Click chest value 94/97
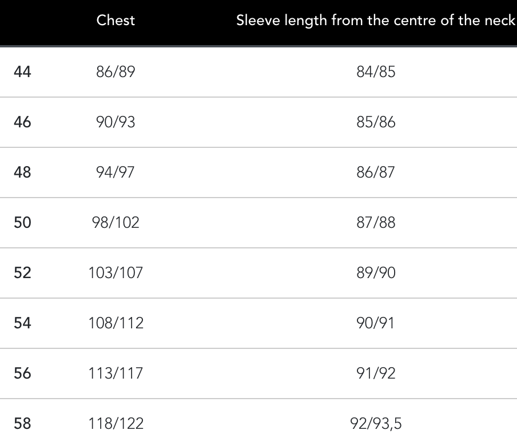The width and height of the screenshot is (517, 434). [x=116, y=172]
